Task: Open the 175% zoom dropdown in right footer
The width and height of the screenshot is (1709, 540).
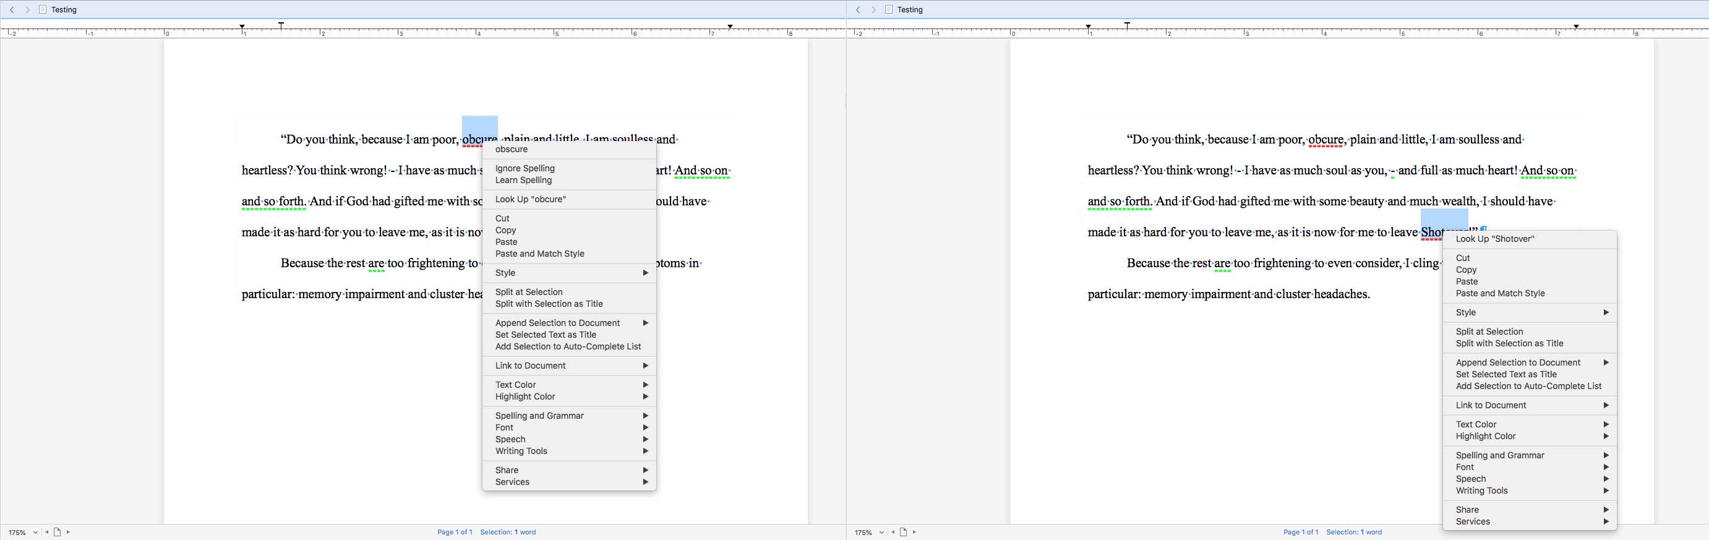Action: [869, 533]
